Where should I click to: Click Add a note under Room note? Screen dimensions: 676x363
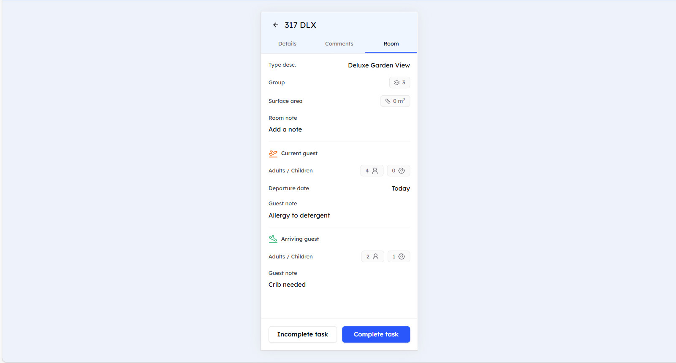coord(285,129)
